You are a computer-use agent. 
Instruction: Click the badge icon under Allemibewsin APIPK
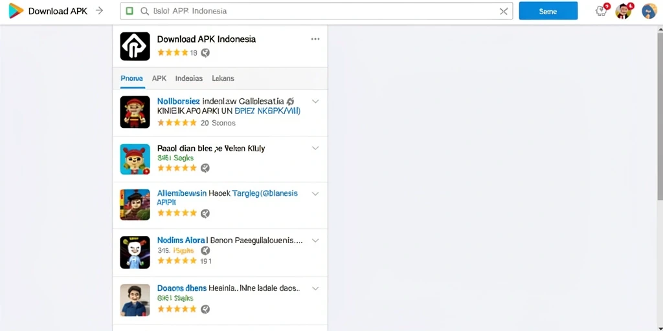(205, 213)
